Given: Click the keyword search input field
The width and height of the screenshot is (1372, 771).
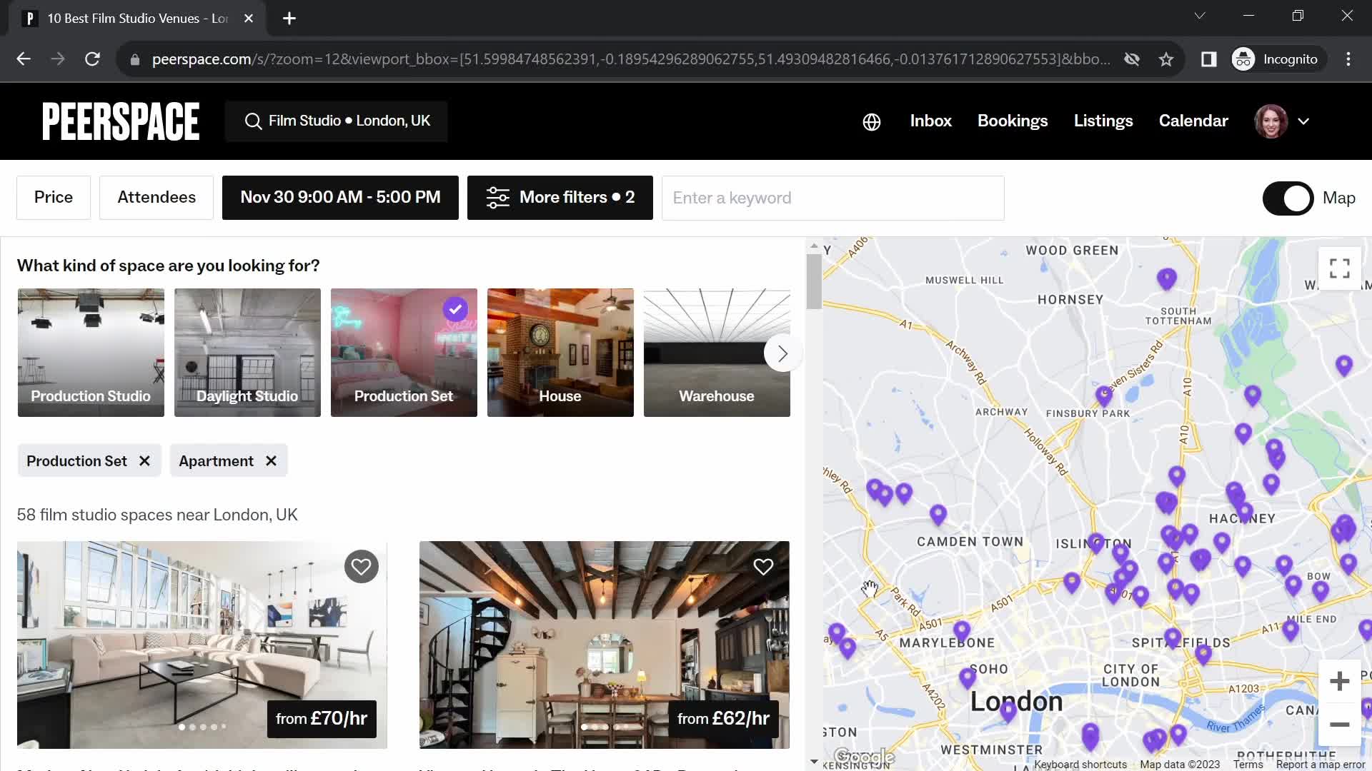Looking at the screenshot, I should click(833, 198).
